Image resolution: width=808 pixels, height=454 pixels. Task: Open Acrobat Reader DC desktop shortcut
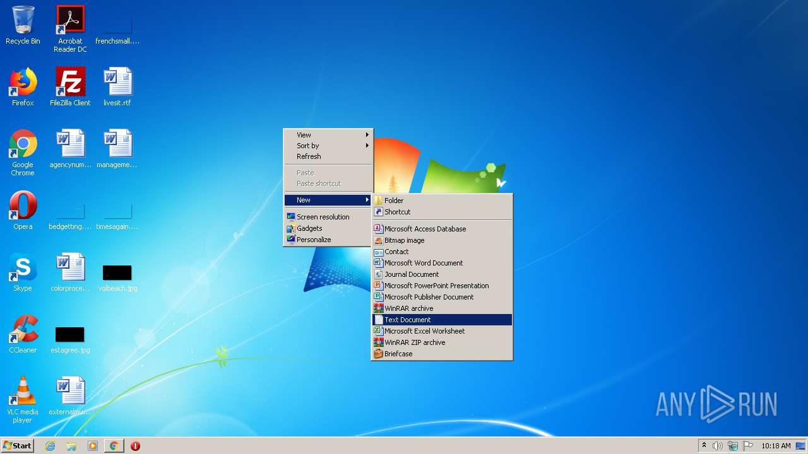70,29
